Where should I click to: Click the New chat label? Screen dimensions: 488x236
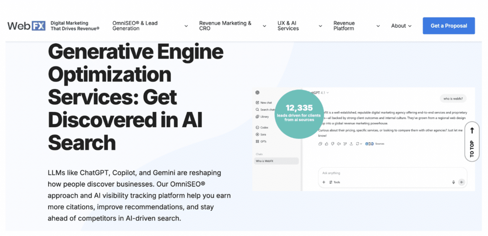click(266, 102)
